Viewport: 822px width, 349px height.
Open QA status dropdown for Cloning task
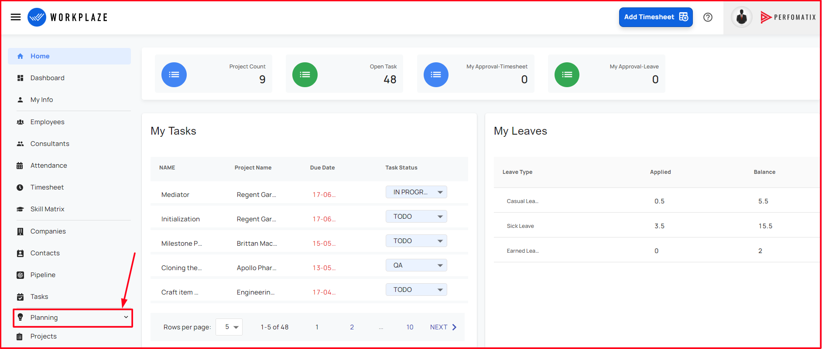[416, 265]
